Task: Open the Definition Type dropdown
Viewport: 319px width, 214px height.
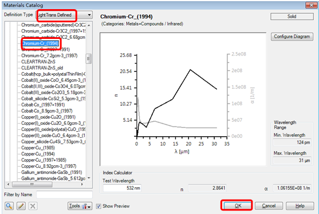Action: [64, 15]
